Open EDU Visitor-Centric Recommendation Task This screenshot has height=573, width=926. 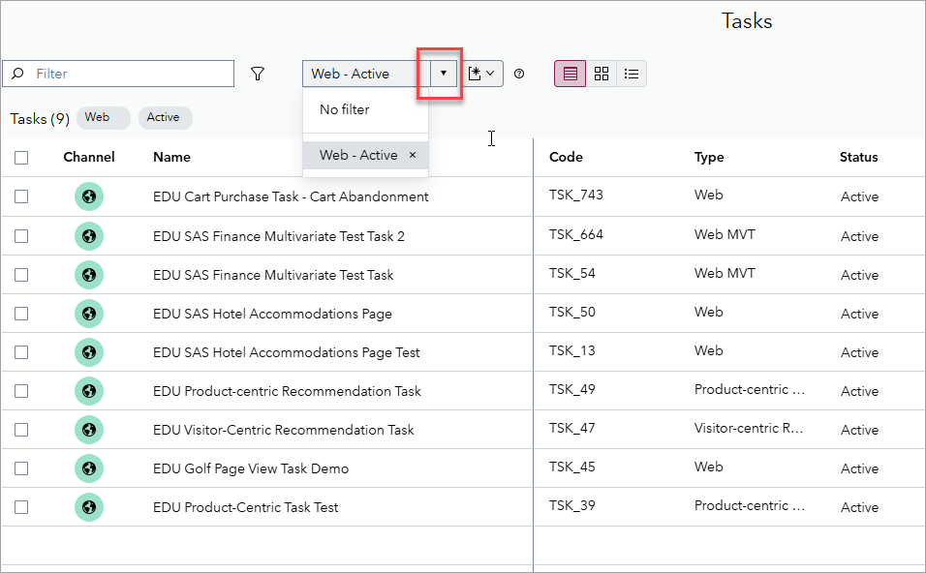[283, 430]
